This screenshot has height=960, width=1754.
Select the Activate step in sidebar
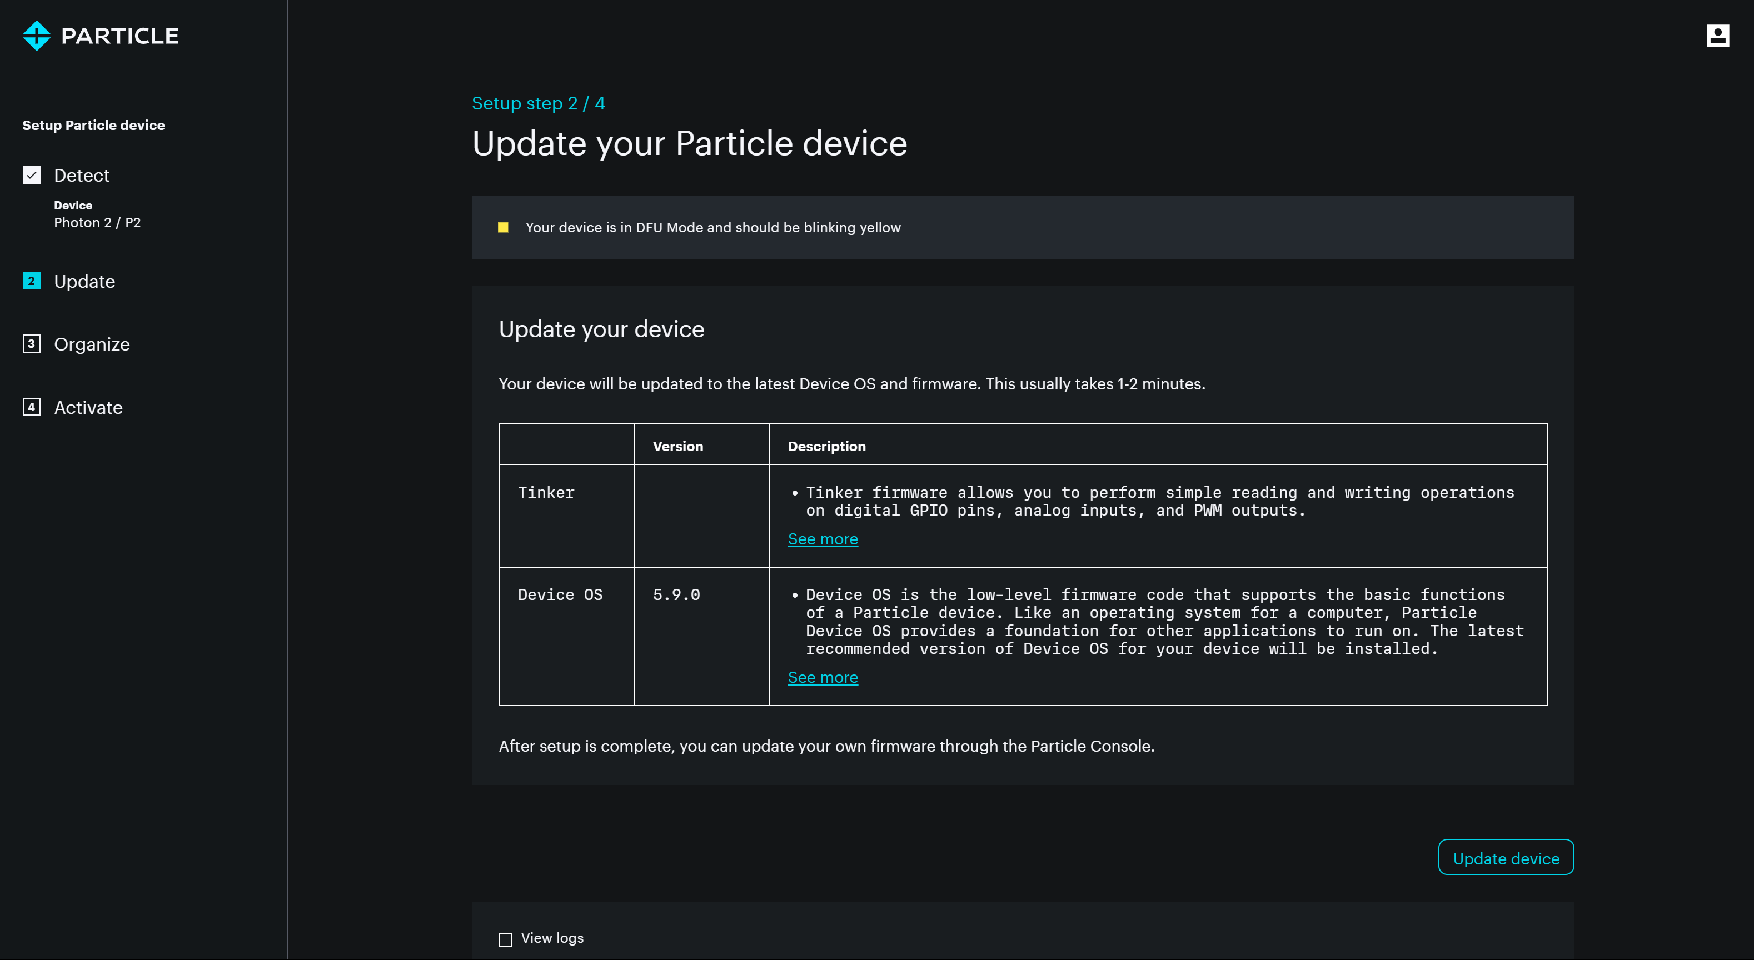click(x=88, y=407)
